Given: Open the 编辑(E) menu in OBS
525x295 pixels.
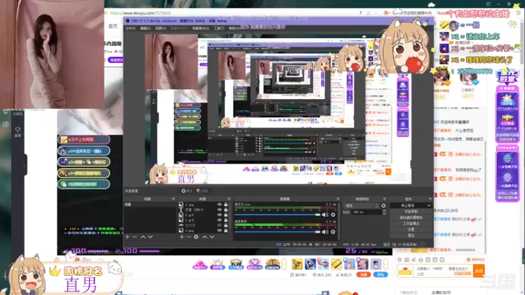Looking at the screenshot, I should click(x=145, y=28).
